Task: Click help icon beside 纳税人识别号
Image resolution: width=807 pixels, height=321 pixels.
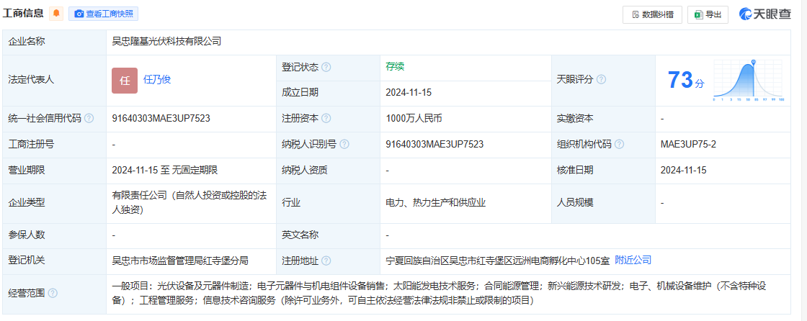Action: point(344,144)
